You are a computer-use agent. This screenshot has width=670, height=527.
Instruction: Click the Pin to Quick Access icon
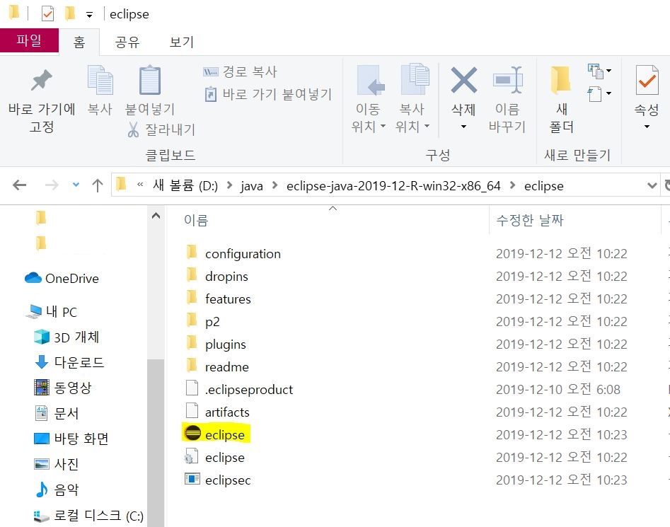[x=42, y=80]
